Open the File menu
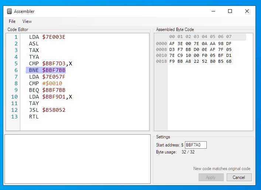 (12, 21)
